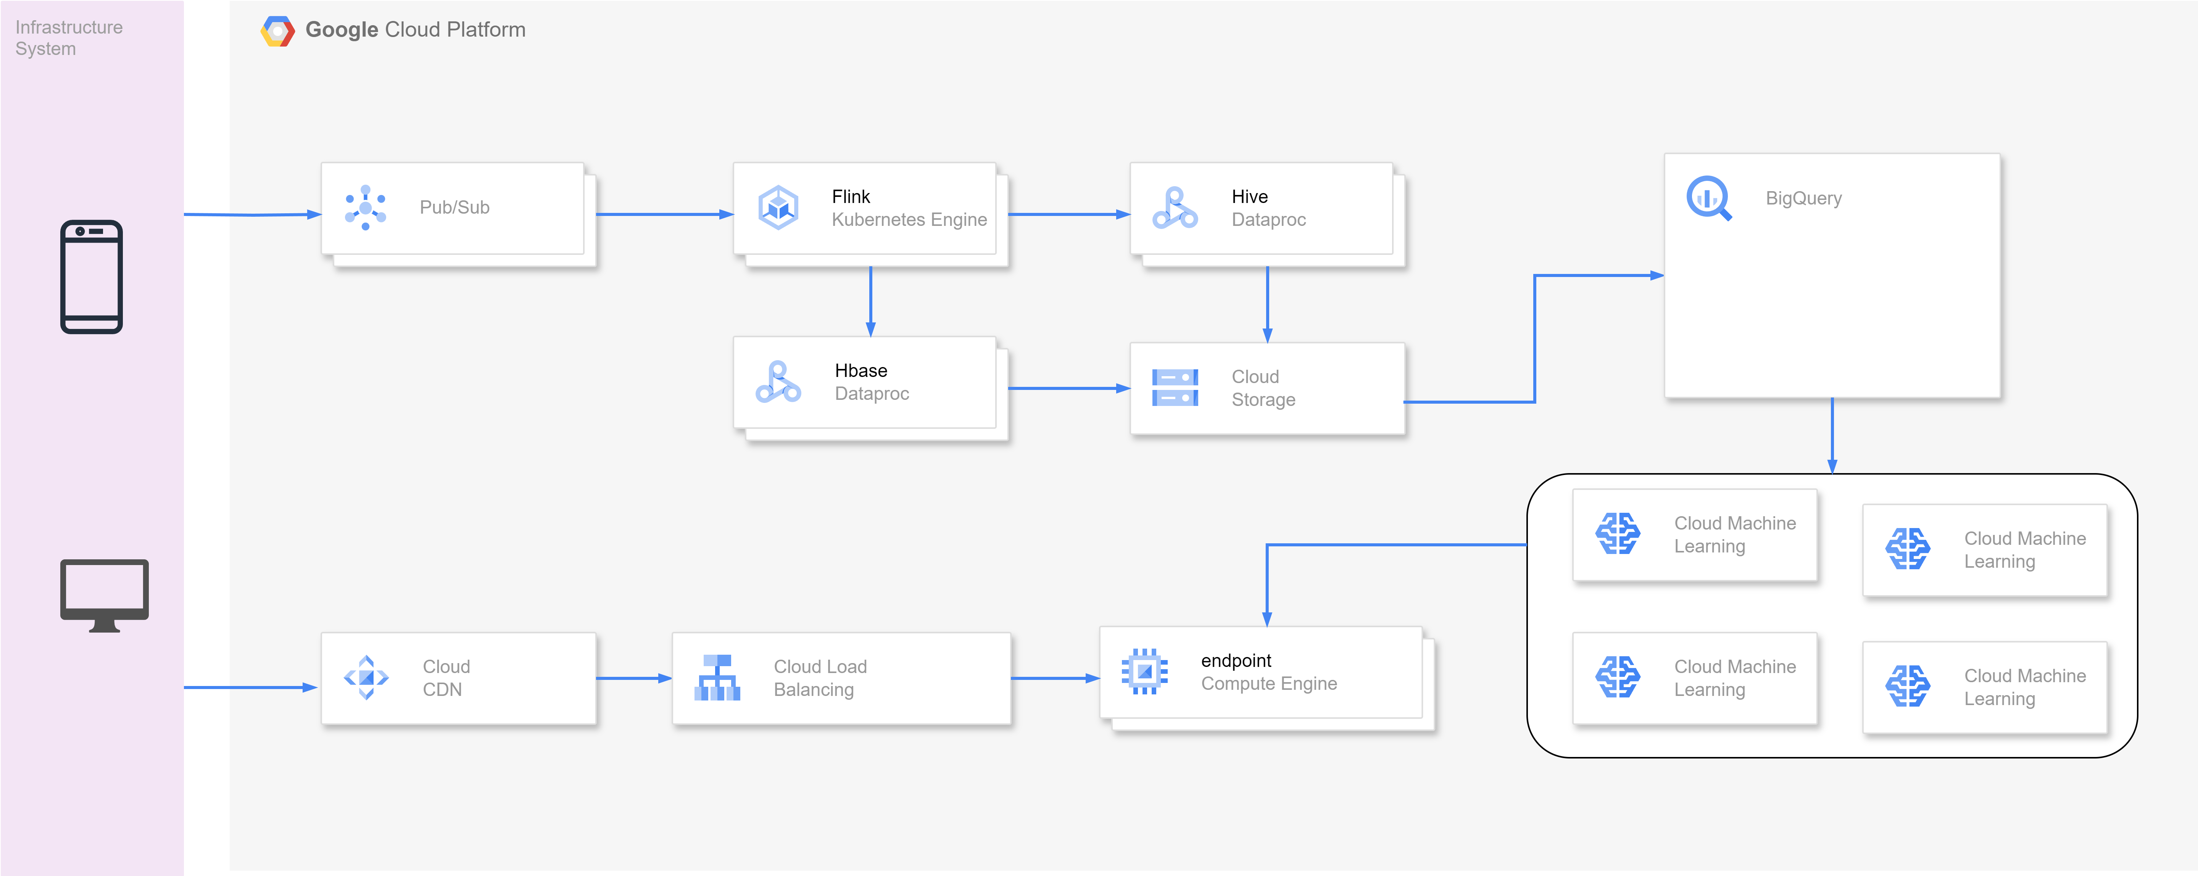Screen dimensions: 2198x876
Task: Select the Hive title text
Action: pos(1249,196)
